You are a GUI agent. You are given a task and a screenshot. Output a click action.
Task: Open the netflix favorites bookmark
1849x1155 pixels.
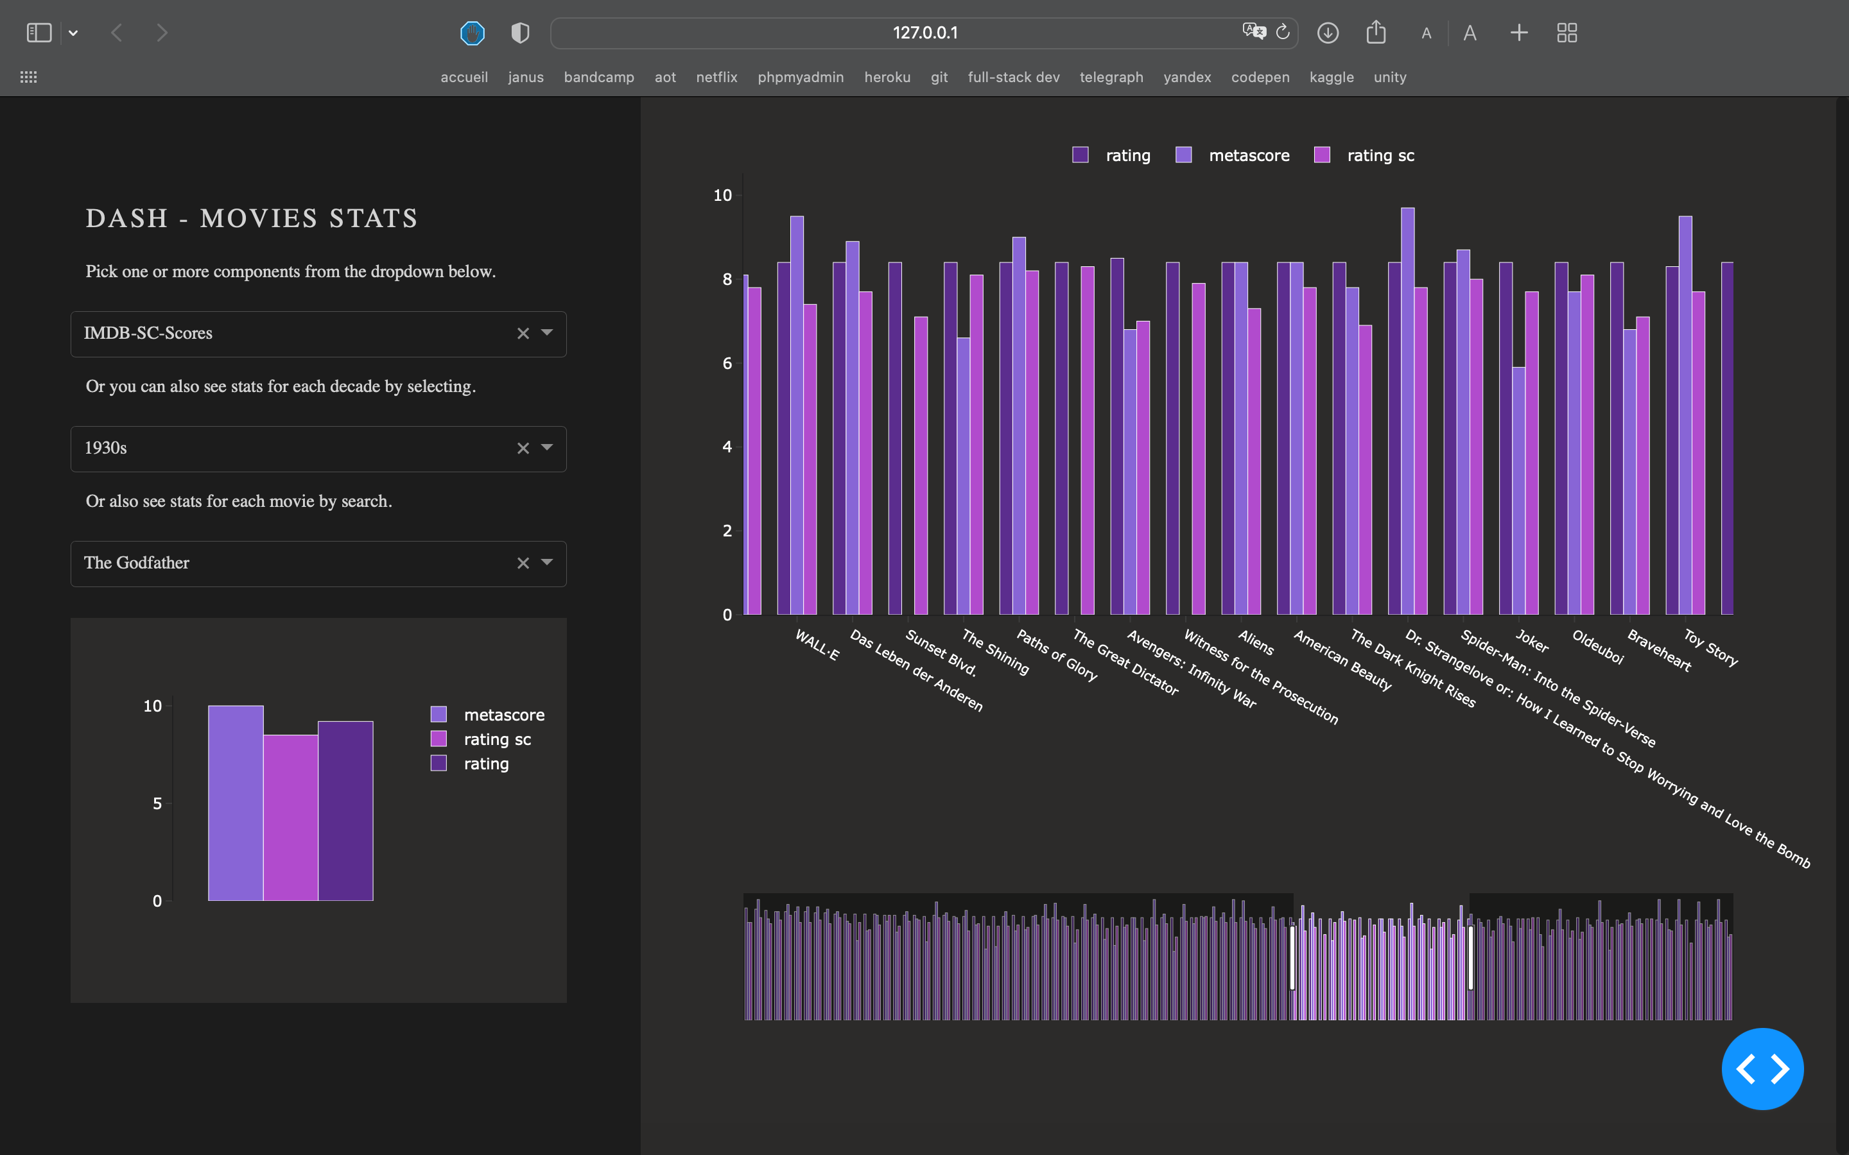716,77
